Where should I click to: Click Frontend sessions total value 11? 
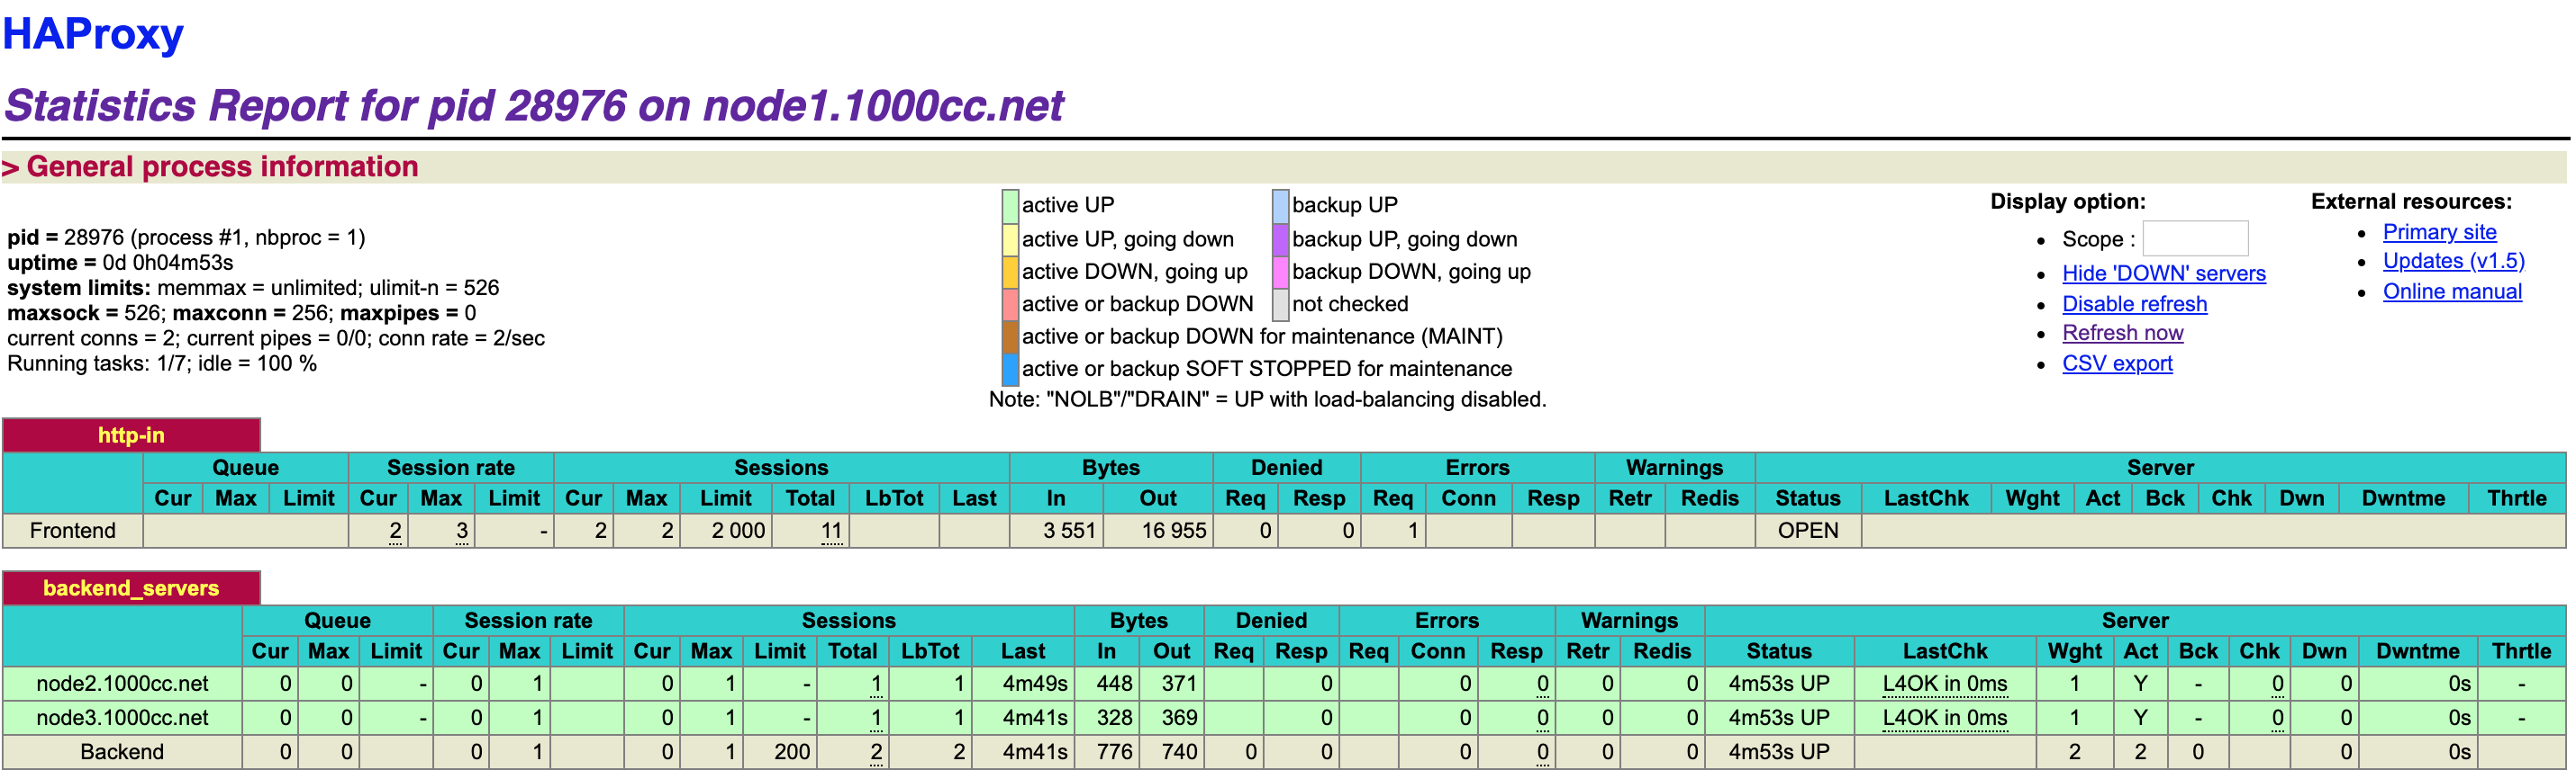[x=831, y=532]
